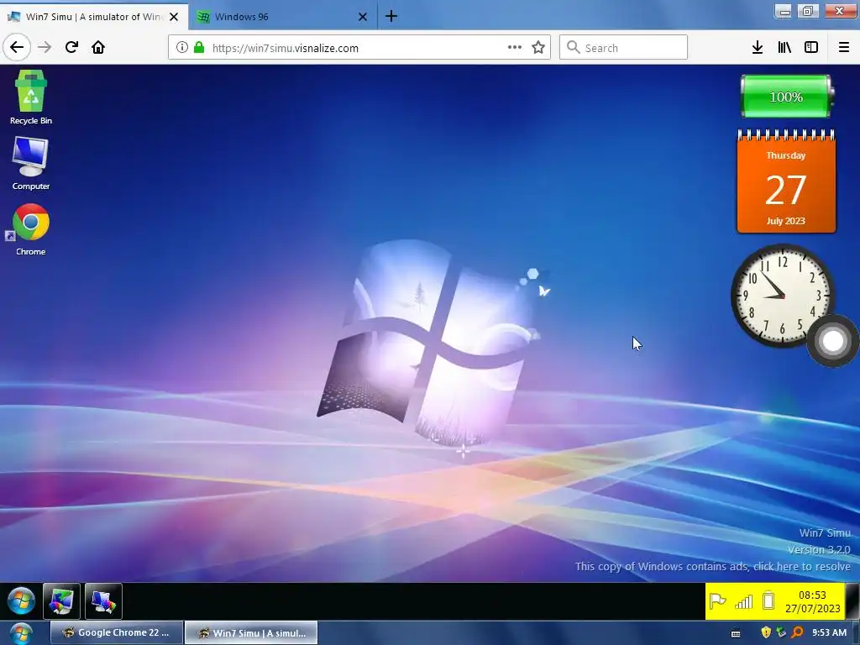Click the ads resolve link text
Screen dimensions: 860x645
[712, 566]
